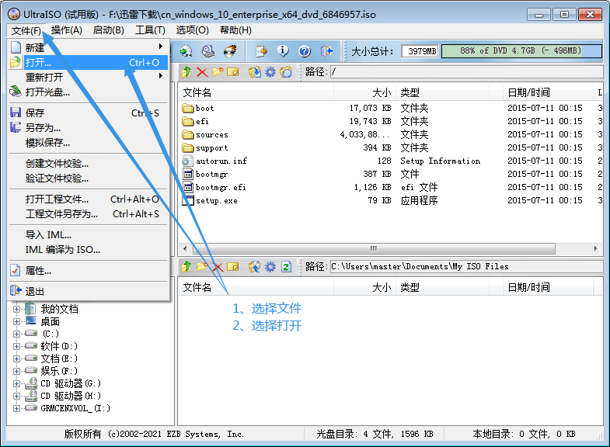This screenshot has width=610, height=447.
Task: Click the blue question mark help icon
Action: pyautogui.click(x=305, y=51)
